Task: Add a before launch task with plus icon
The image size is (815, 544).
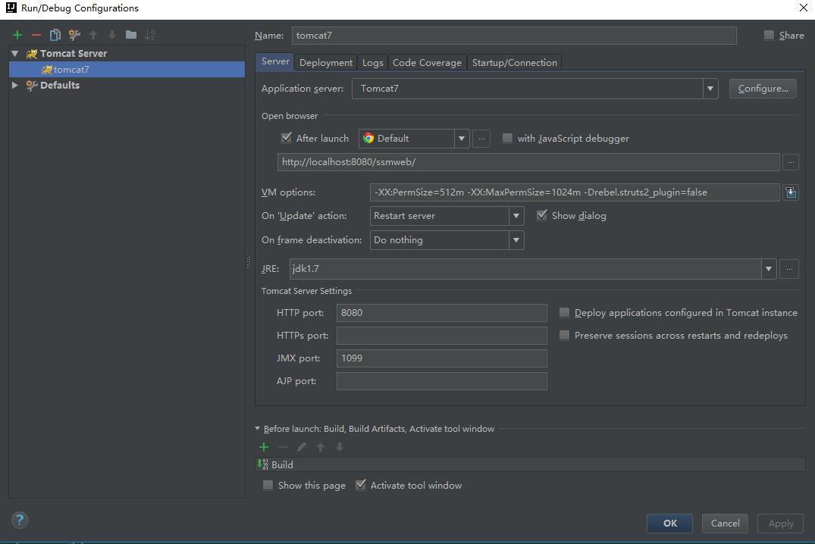Action: click(x=264, y=447)
